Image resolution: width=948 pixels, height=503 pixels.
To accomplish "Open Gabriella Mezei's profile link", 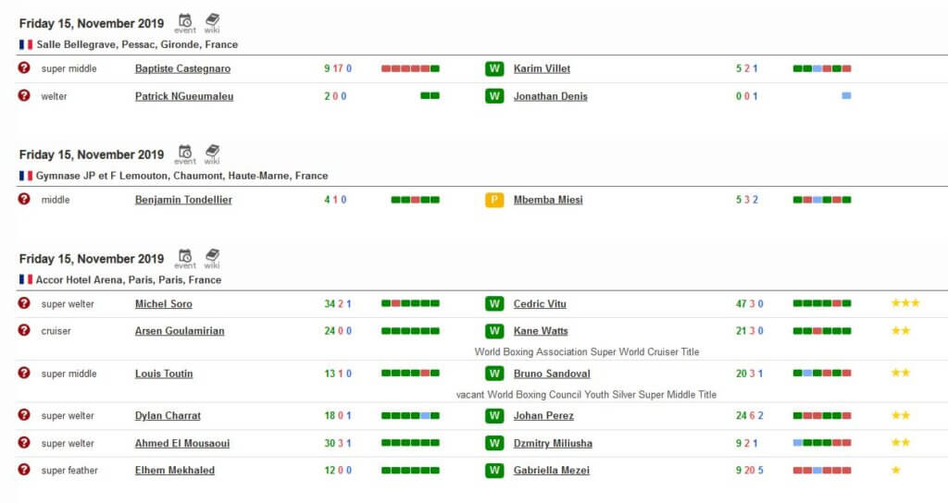I will (551, 471).
